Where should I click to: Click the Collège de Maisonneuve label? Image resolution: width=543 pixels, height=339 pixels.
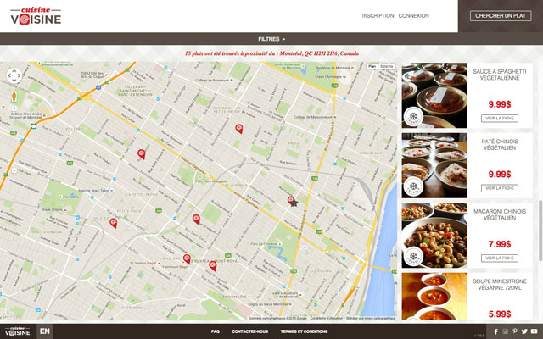(315, 117)
